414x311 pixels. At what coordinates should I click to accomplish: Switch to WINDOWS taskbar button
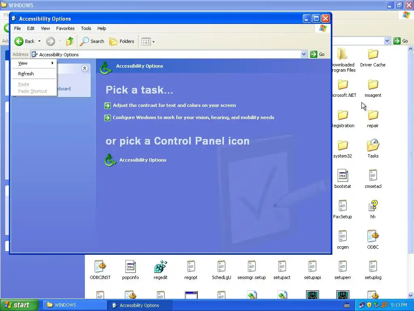[x=75, y=305]
